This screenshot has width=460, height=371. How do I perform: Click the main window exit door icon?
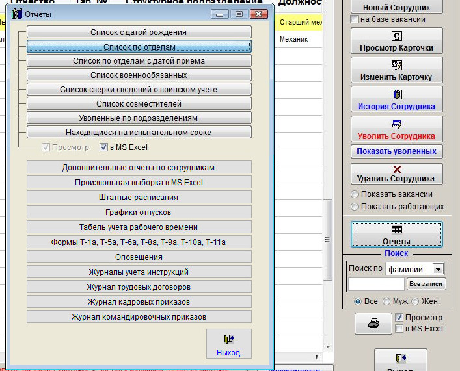pyautogui.click(x=401, y=358)
